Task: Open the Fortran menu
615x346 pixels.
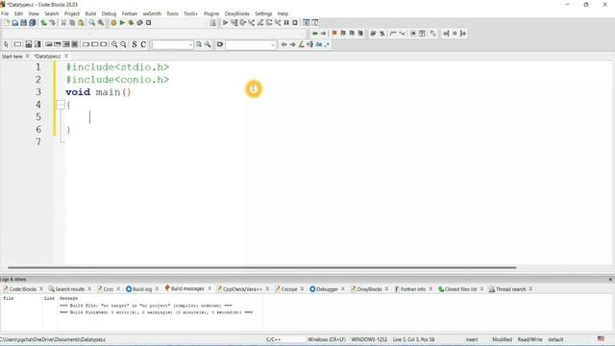Action: tap(130, 13)
